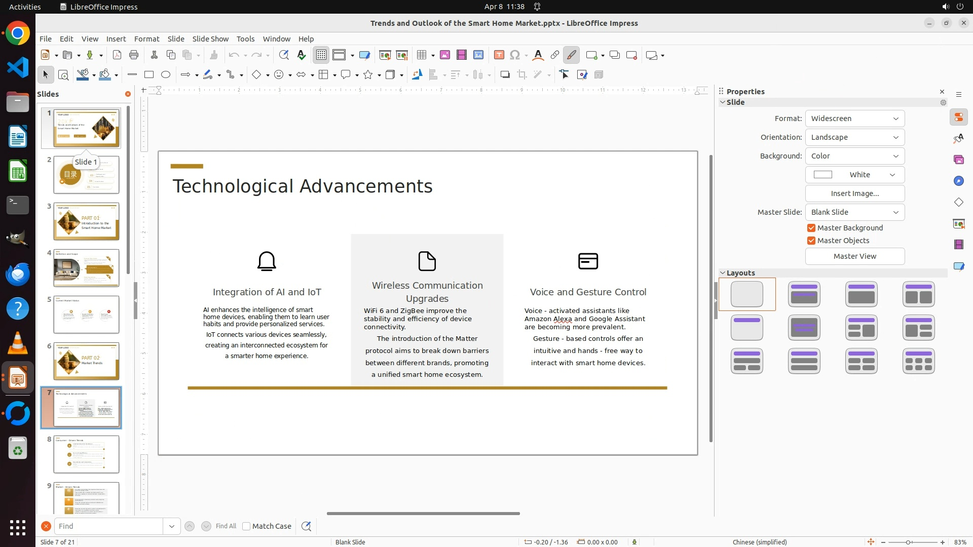The width and height of the screenshot is (973, 547).
Task: Click the Master View button
Action: pyautogui.click(x=854, y=256)
